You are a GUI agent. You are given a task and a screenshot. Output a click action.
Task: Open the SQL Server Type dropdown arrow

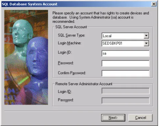tap(146, 36)
